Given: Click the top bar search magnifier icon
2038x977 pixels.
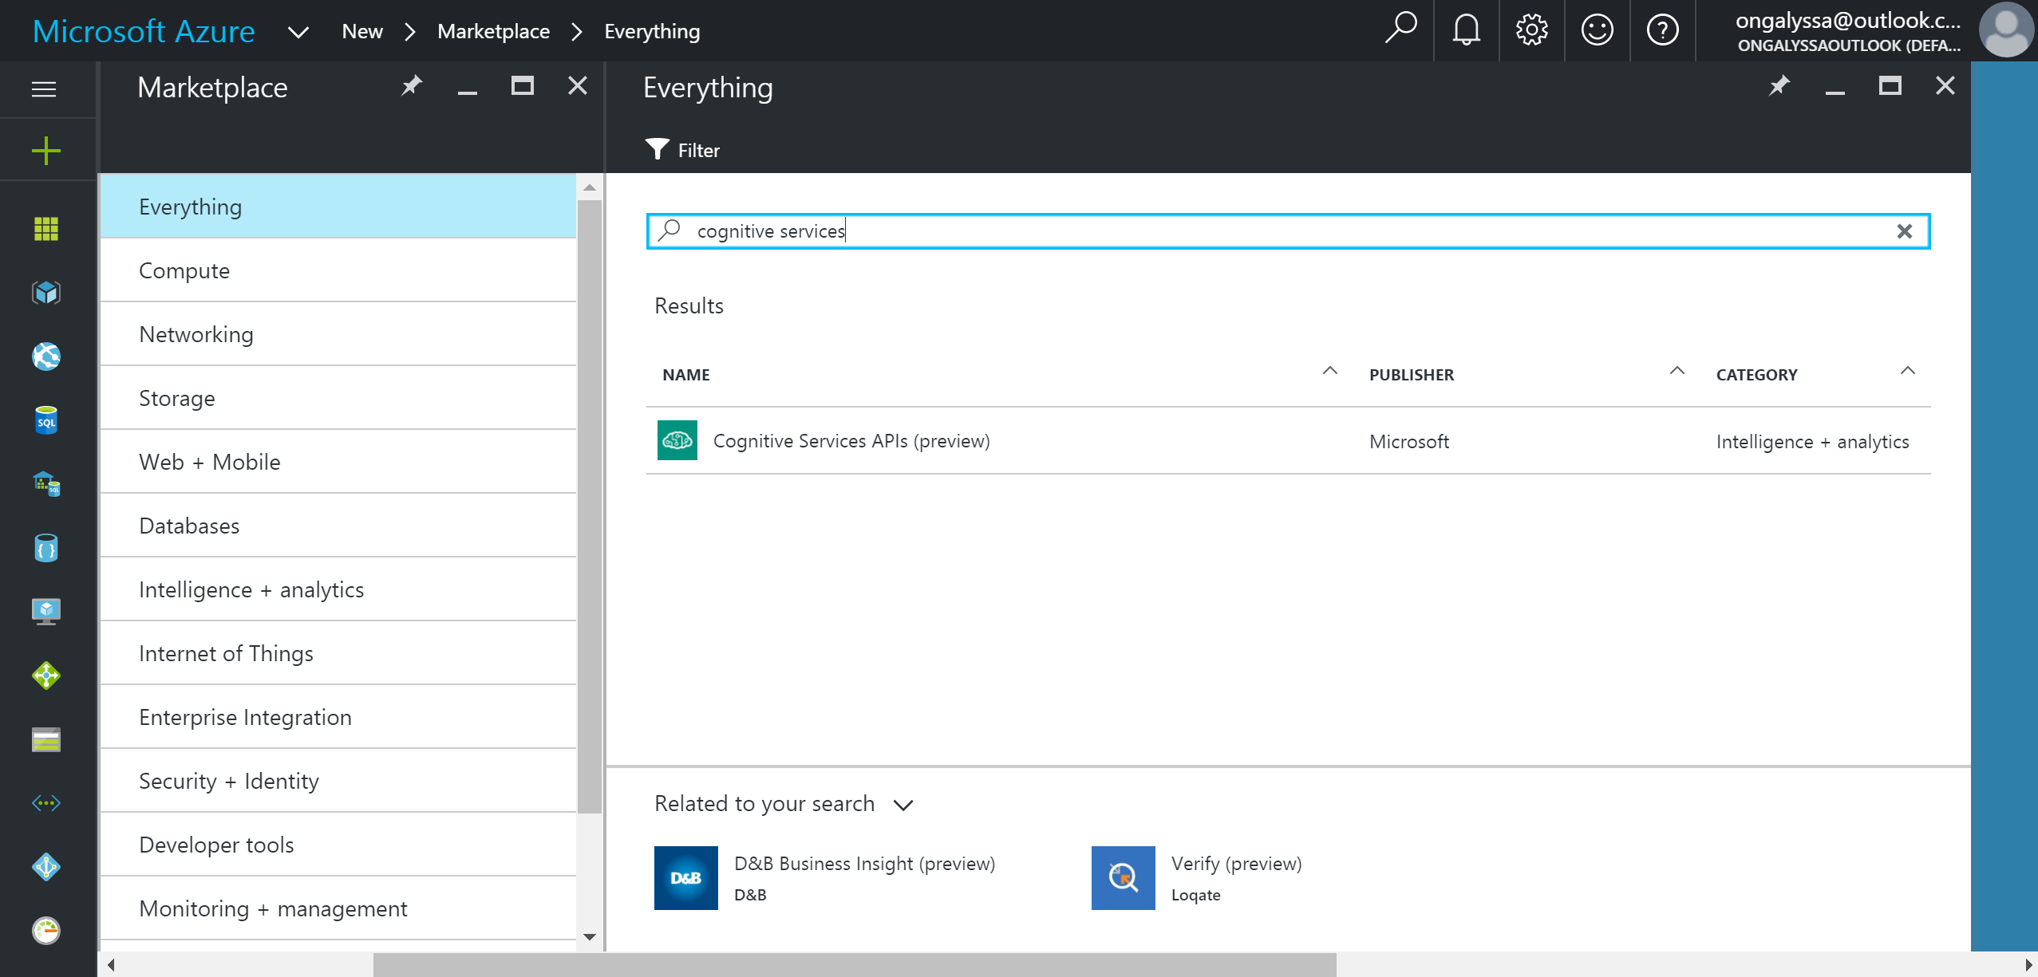Looking at the screenshot, I should pos(1400,30).
